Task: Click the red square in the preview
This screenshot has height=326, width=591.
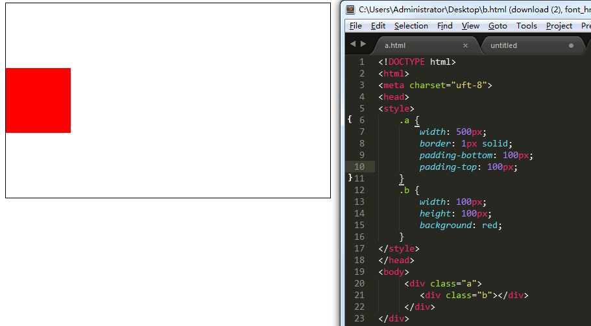Action: click(x=38, y=100)
